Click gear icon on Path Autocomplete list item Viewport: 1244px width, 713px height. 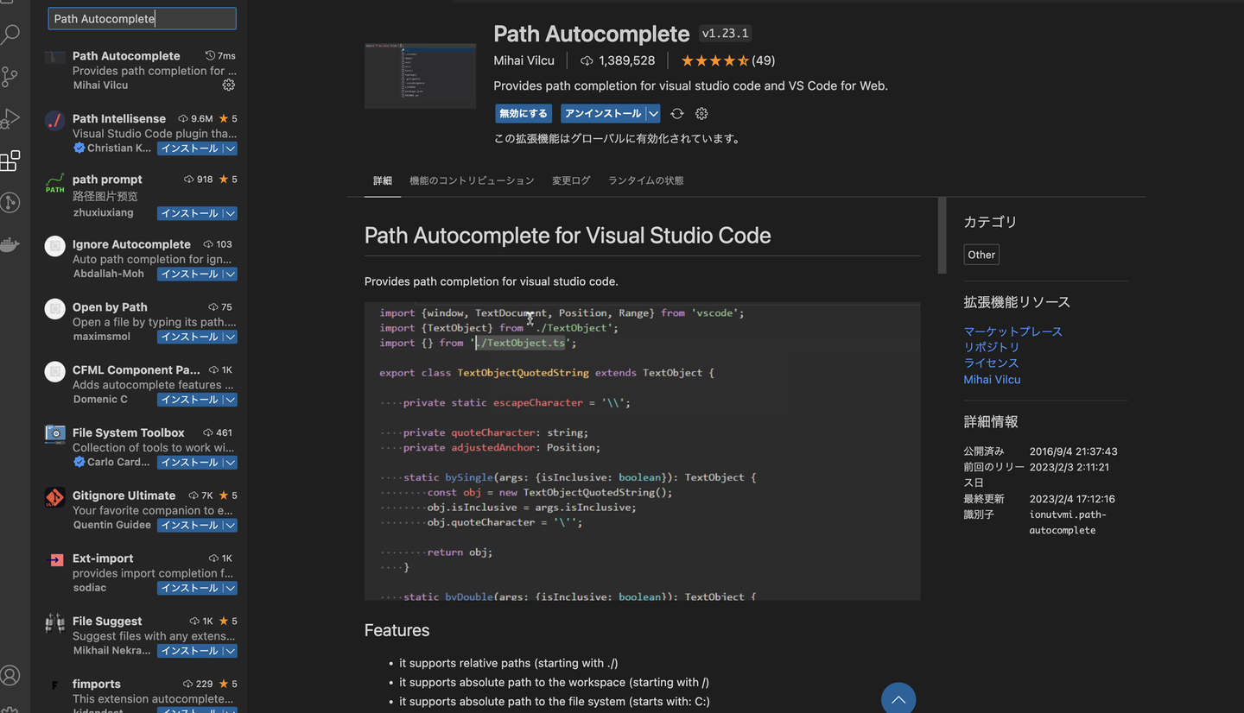(x=228, y=85)
